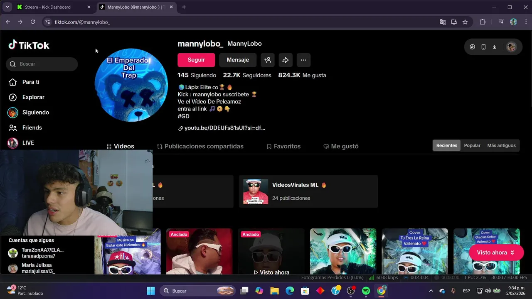Open the El Emperador Del Trap profile picture
532x299 pixels.
click(x=131, y=85)
